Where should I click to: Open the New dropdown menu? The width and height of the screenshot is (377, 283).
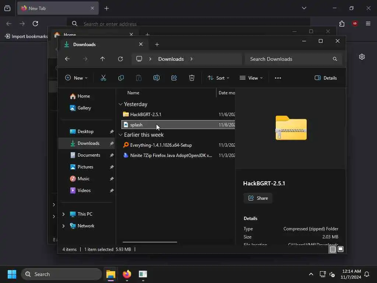click(x=77, y=78)
